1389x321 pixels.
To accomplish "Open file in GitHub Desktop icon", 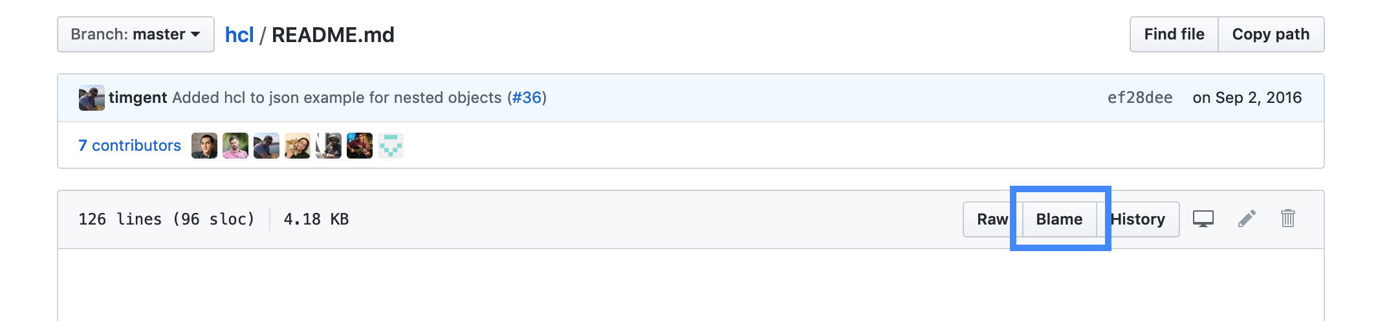I will coord(1203,219).
